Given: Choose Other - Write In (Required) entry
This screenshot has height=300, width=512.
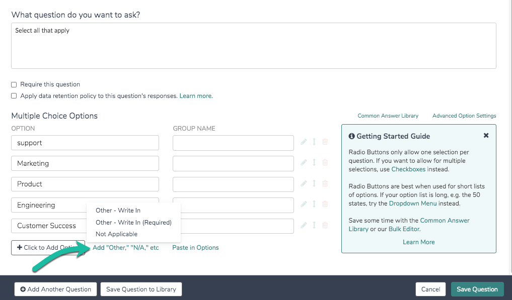Looking at the screenshot, I should pos(133,223).
